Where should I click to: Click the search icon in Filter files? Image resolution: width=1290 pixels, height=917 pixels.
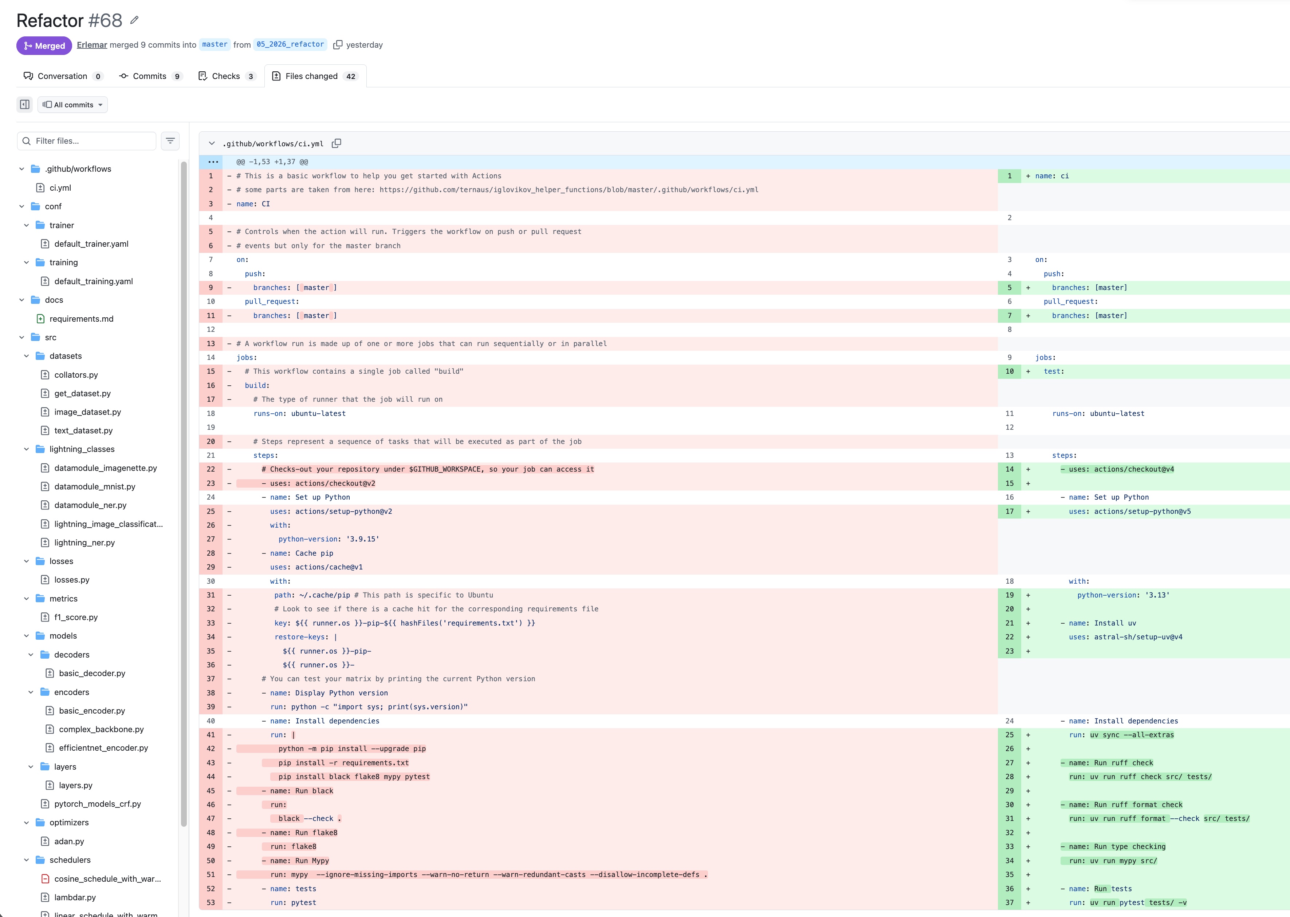(27, 141)
